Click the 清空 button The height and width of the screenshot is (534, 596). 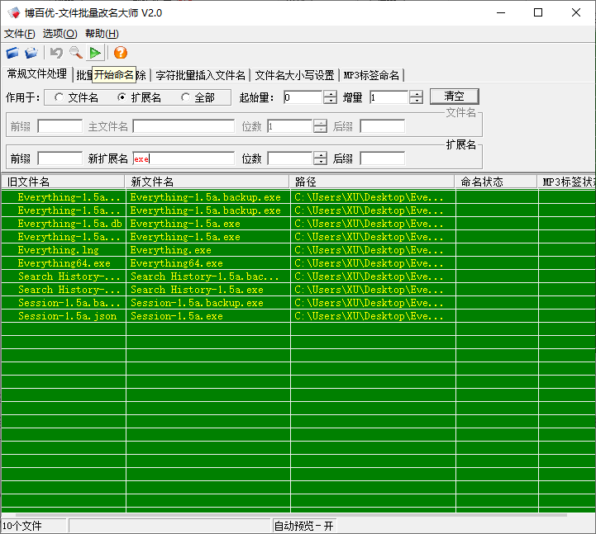click(454, 97)
